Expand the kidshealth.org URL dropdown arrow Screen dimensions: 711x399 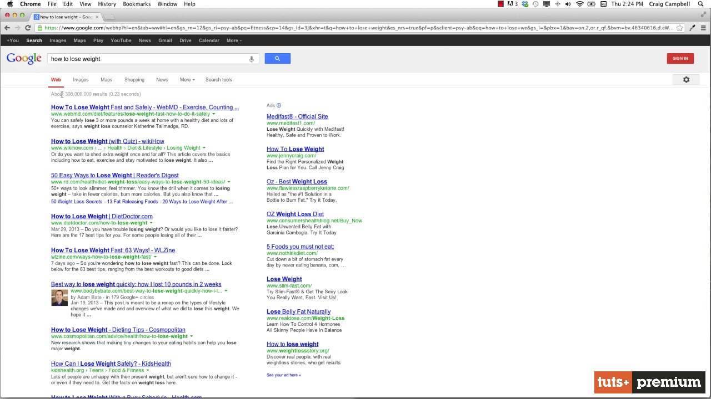[147, 370]
